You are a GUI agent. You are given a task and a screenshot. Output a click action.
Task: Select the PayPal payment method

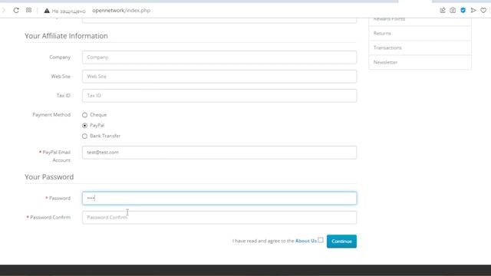[84, 126]
